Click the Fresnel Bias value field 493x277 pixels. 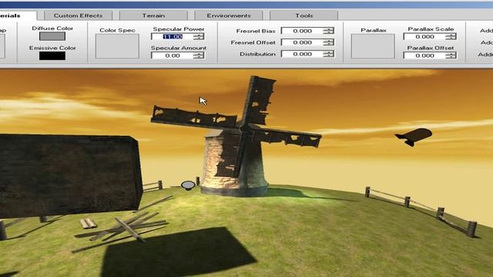(x=302, y=31)
